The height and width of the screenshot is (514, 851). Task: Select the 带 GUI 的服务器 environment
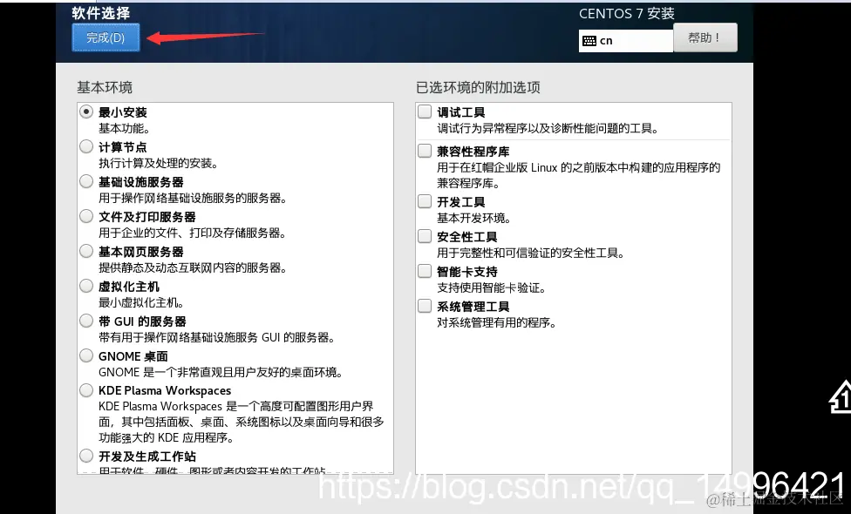pyautogui.click(x=86, y=320)
